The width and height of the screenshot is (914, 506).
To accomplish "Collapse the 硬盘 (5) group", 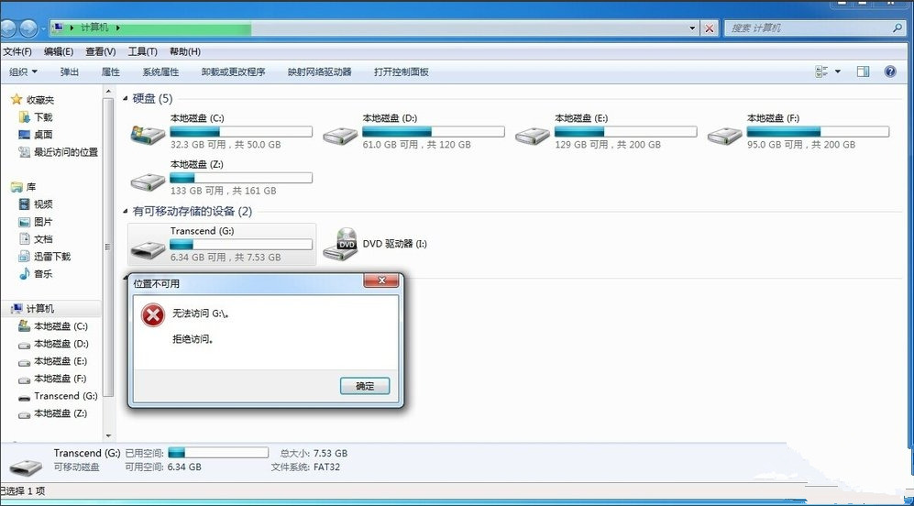I will click(x=126, y=99).
